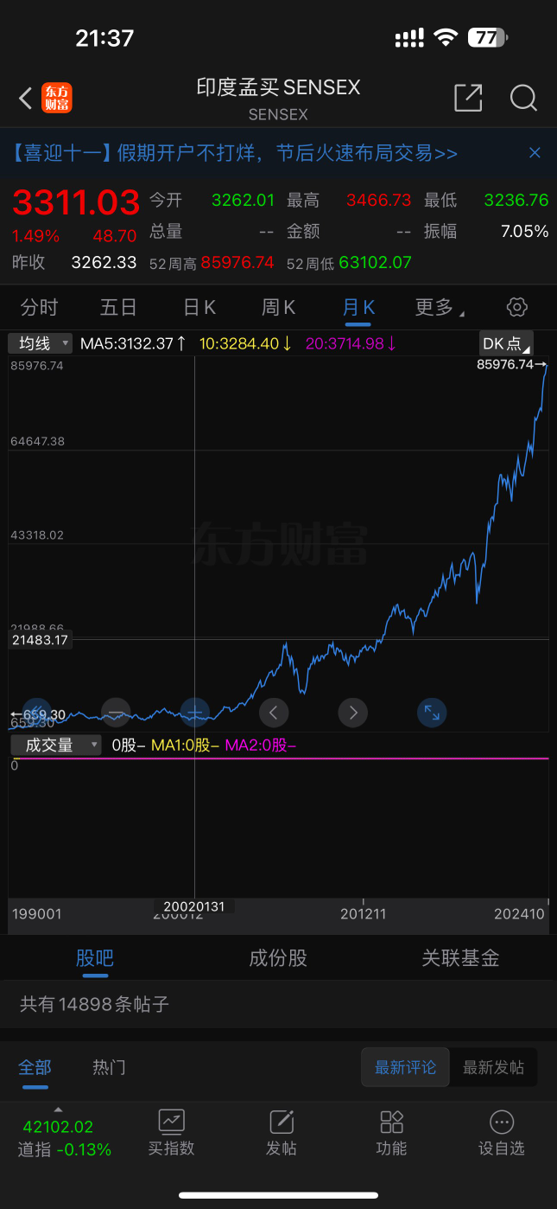Tap the orange 东方财富 logo
This screenshot has width=557, height=1209.
(58, 98)
